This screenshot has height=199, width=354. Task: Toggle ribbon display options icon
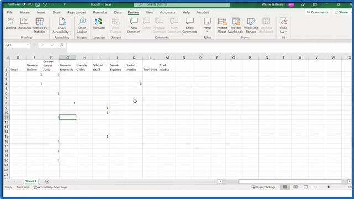click(x=315, y=4)
